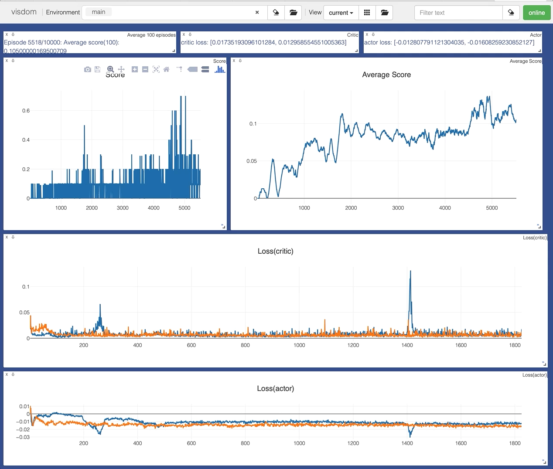Select the main environment tag
Viewport: 553px width, 469px height.
99,12
